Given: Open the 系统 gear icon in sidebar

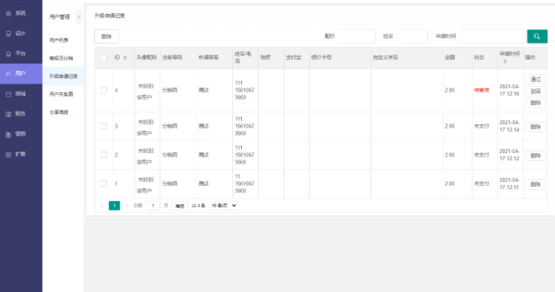Looking at the screenshot, I should click(9, 13).
